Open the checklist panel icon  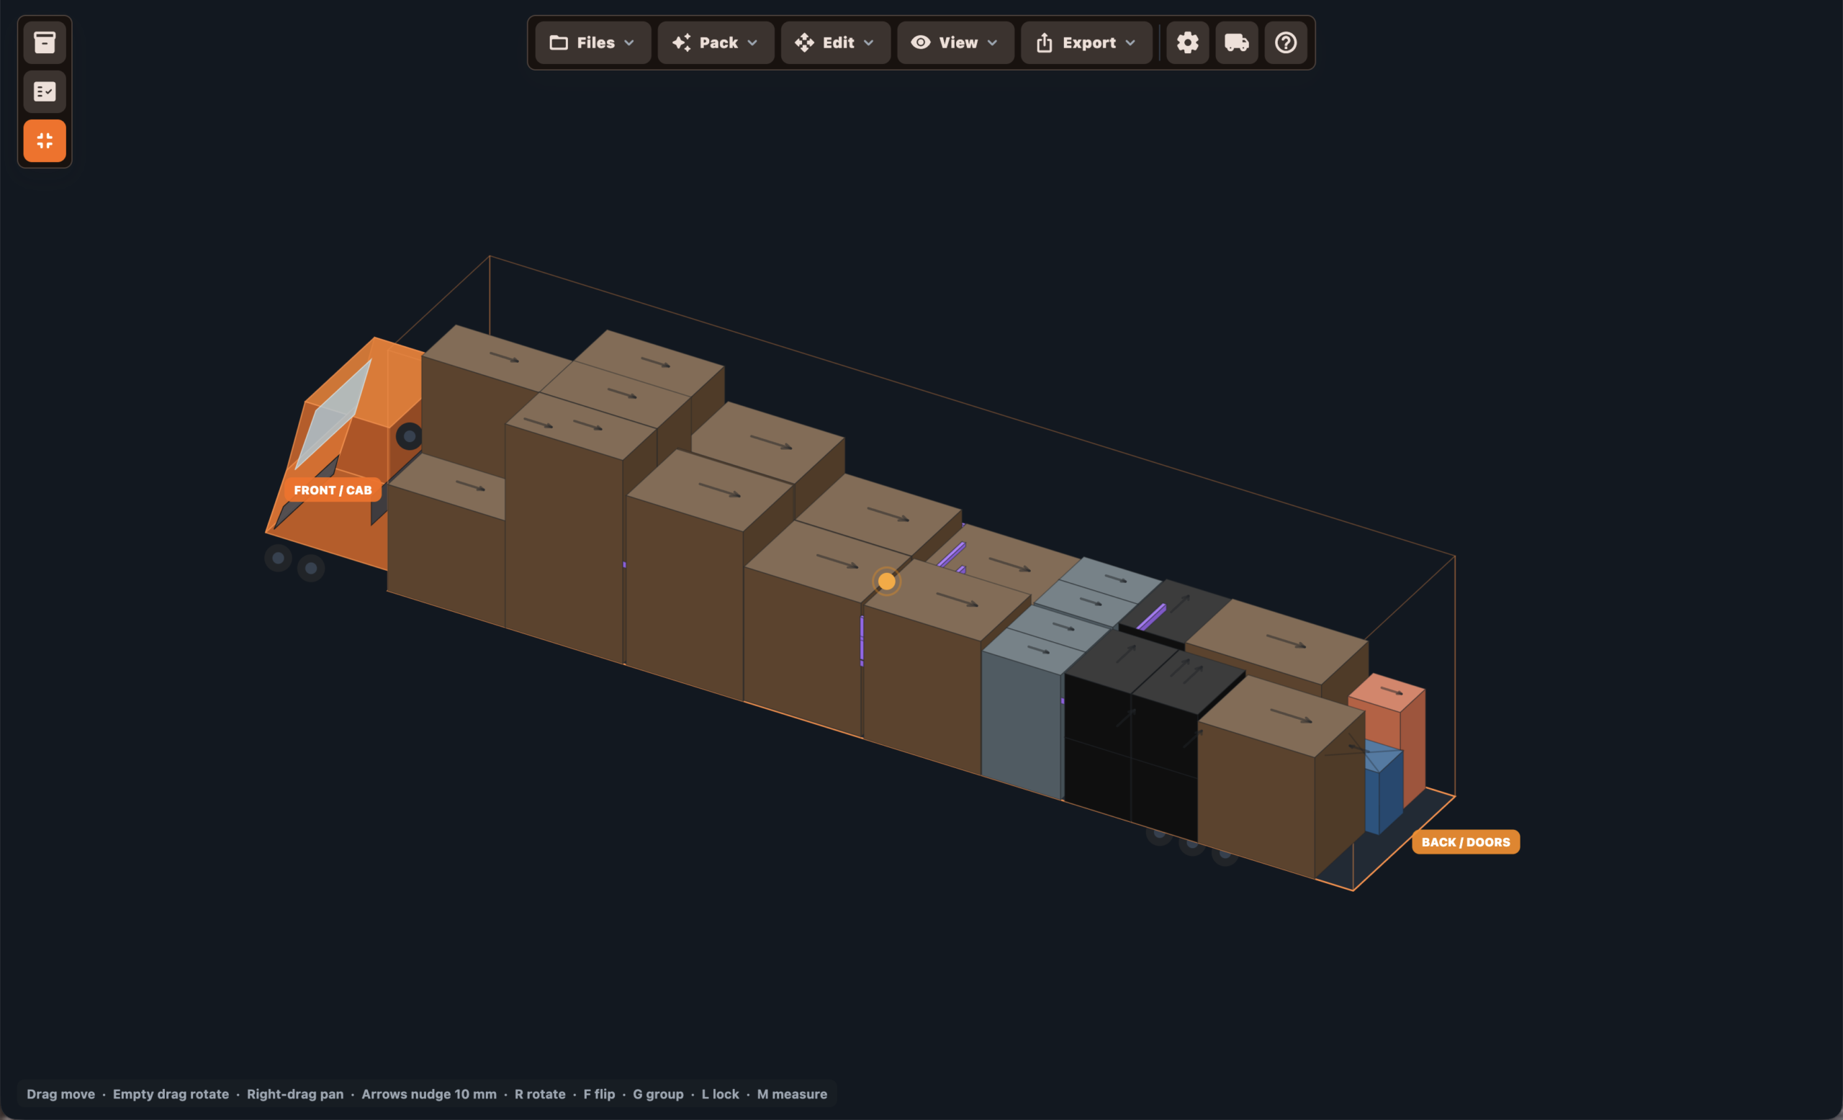tap(45, 91)
